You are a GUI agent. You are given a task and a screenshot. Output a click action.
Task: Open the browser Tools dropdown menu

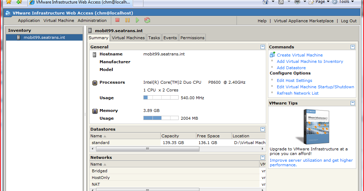point(343,2)
